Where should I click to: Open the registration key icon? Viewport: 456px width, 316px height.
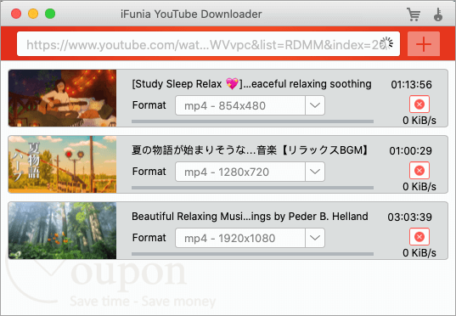(x=438, y=14)
